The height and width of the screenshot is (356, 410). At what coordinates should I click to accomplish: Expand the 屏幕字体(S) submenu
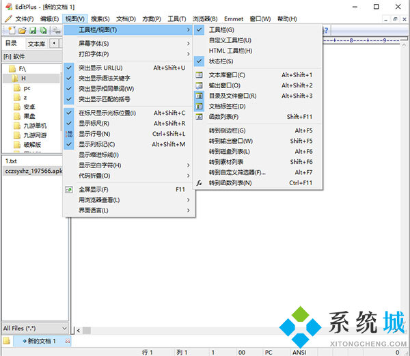[x=129, y=43]
